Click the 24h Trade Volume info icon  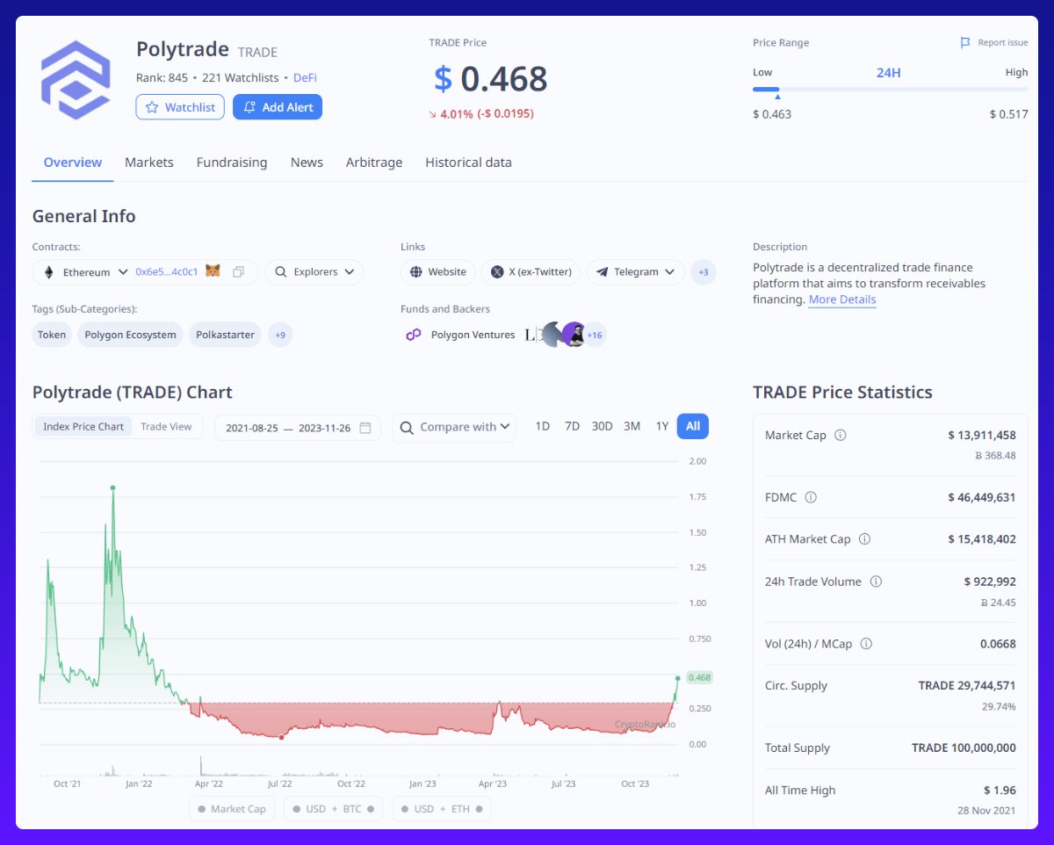[876, 581]
